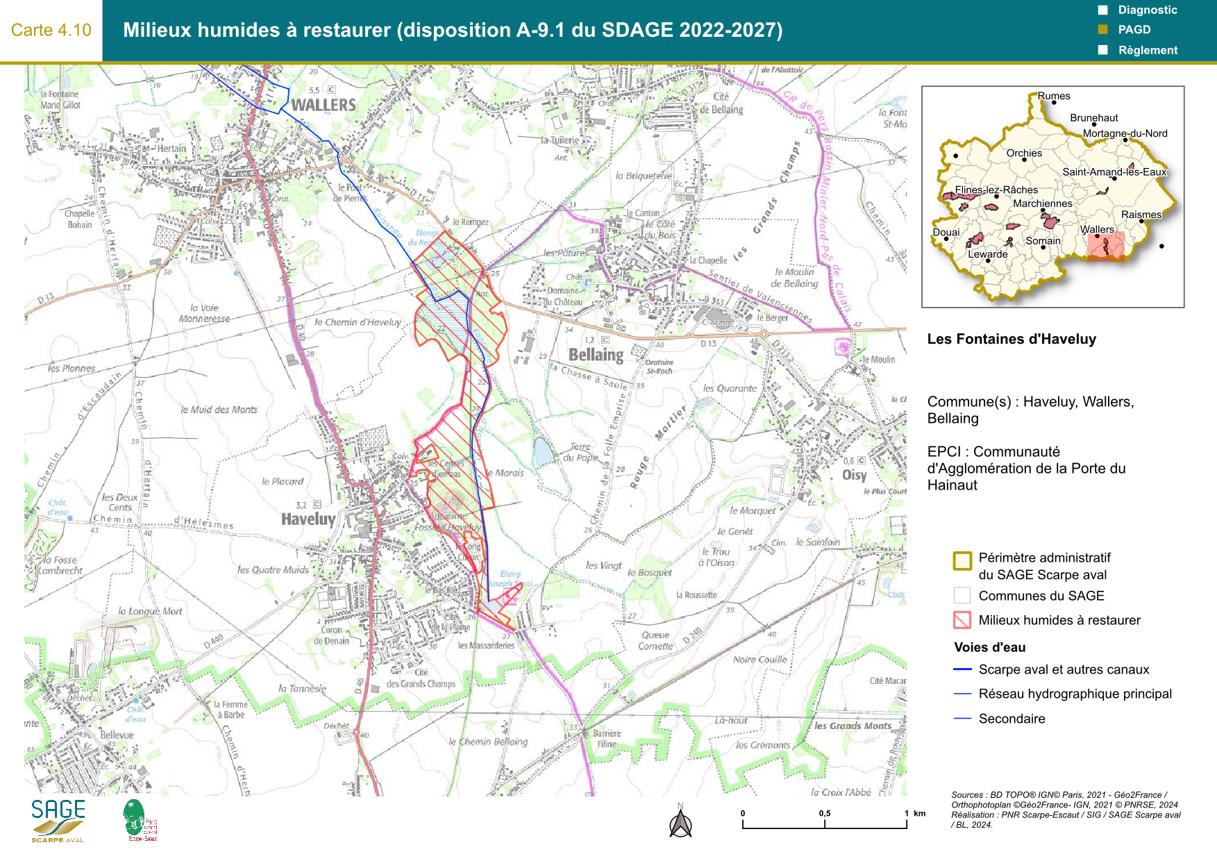Screen dimensions: 1217x861
Task: Click the Bellaing town label on the map
Action: (x=596, y=355)
